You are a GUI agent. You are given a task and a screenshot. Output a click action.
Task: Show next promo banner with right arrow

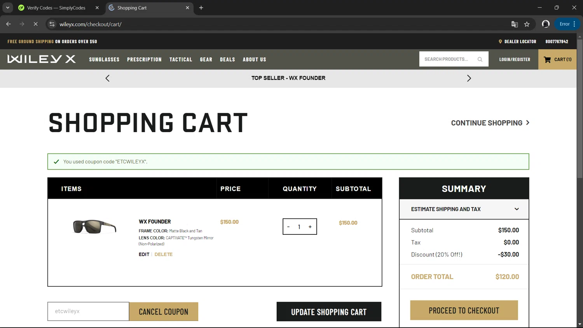(x=469, y=78)
